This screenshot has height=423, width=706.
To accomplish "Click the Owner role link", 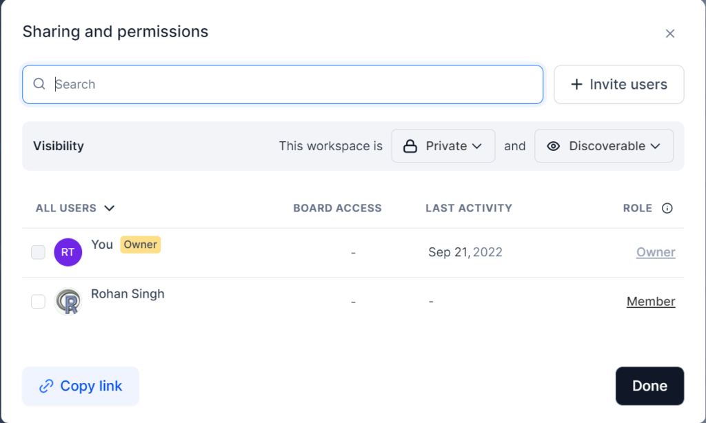I will coord(655,252).
